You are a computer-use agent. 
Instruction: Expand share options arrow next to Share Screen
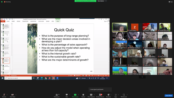[x=79, y=95]
